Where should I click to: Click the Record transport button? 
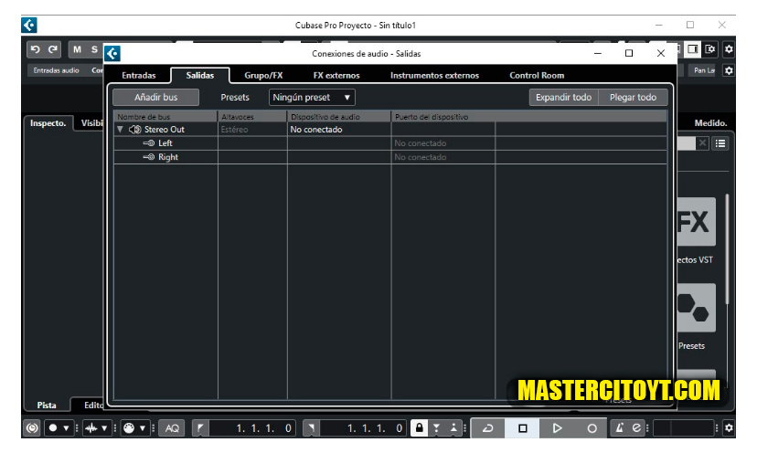[592, 428]
